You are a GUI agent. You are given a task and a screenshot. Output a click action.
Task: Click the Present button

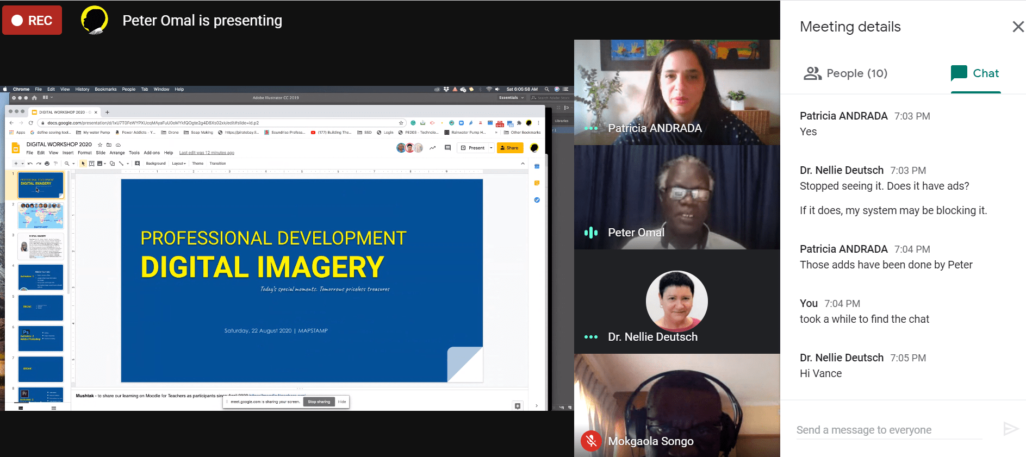473,148
